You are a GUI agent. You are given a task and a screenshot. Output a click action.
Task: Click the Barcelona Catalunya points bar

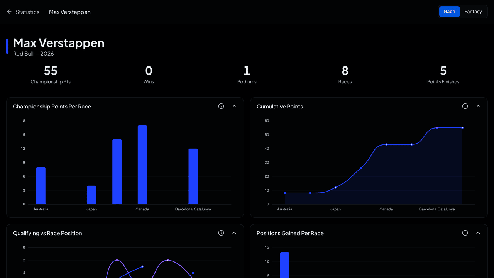[193, 176]
